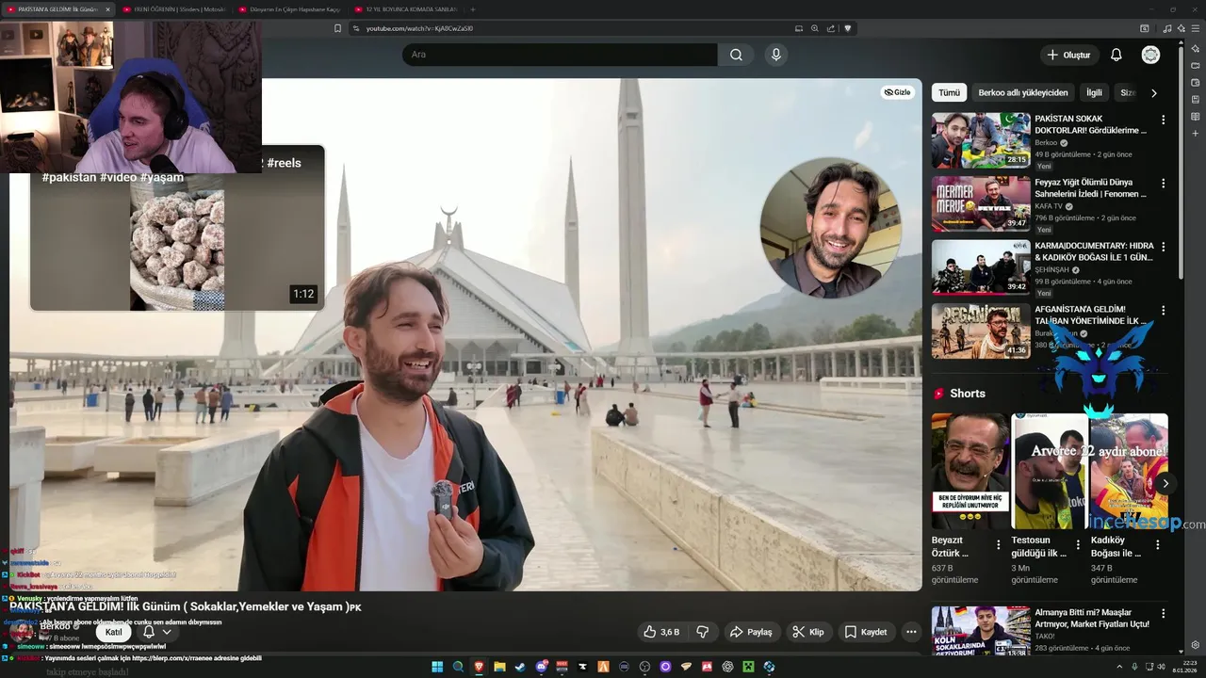Open options menu for Feyyaz Yiğit video
Screen dimensions: 1206x678
coord(1164,184)
